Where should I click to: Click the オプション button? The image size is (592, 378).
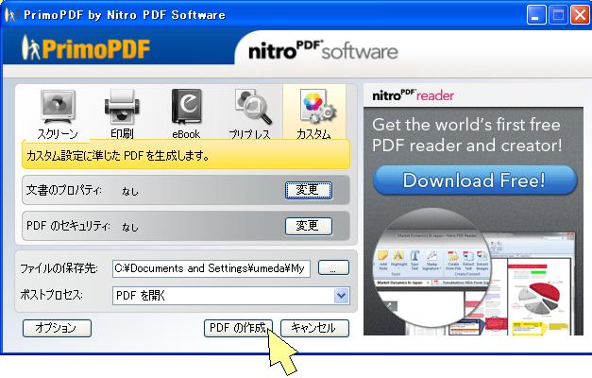point(57,328)
